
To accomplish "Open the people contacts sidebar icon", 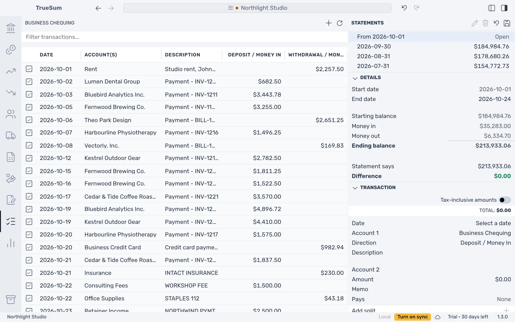I will [11, 114].
